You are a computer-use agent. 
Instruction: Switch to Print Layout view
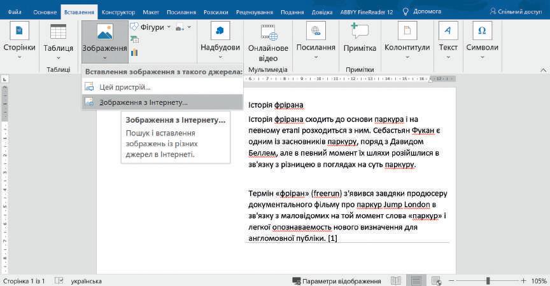416,281
